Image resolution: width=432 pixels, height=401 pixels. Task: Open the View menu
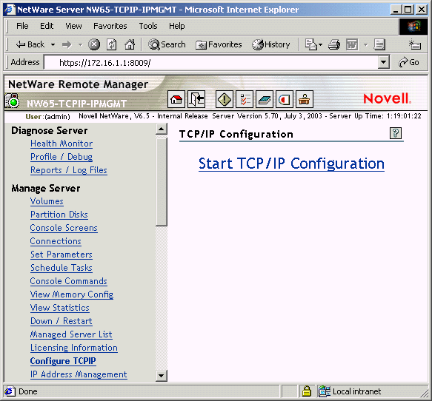(73, 26)
